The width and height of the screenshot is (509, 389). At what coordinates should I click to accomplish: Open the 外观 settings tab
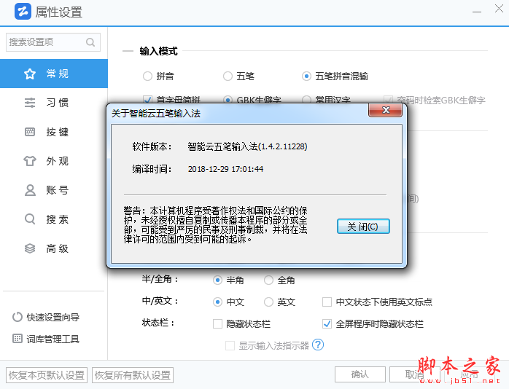point(54,161)
